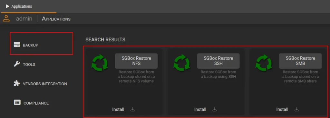Click the remote NFS volume description text

[136, 76]
